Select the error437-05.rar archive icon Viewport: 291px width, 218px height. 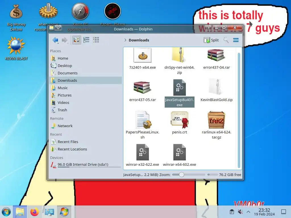coord(143,87)
